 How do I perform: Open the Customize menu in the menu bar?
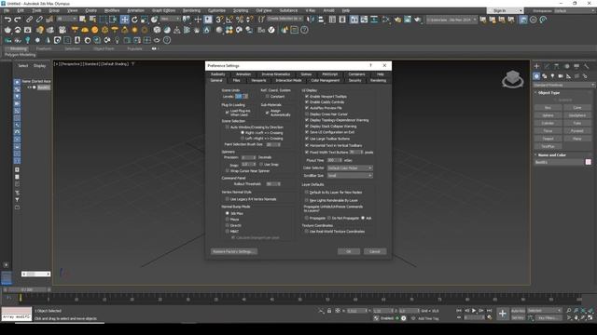[216, 10]
